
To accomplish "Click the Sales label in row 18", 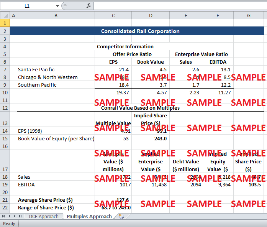I will coord(24,177).
